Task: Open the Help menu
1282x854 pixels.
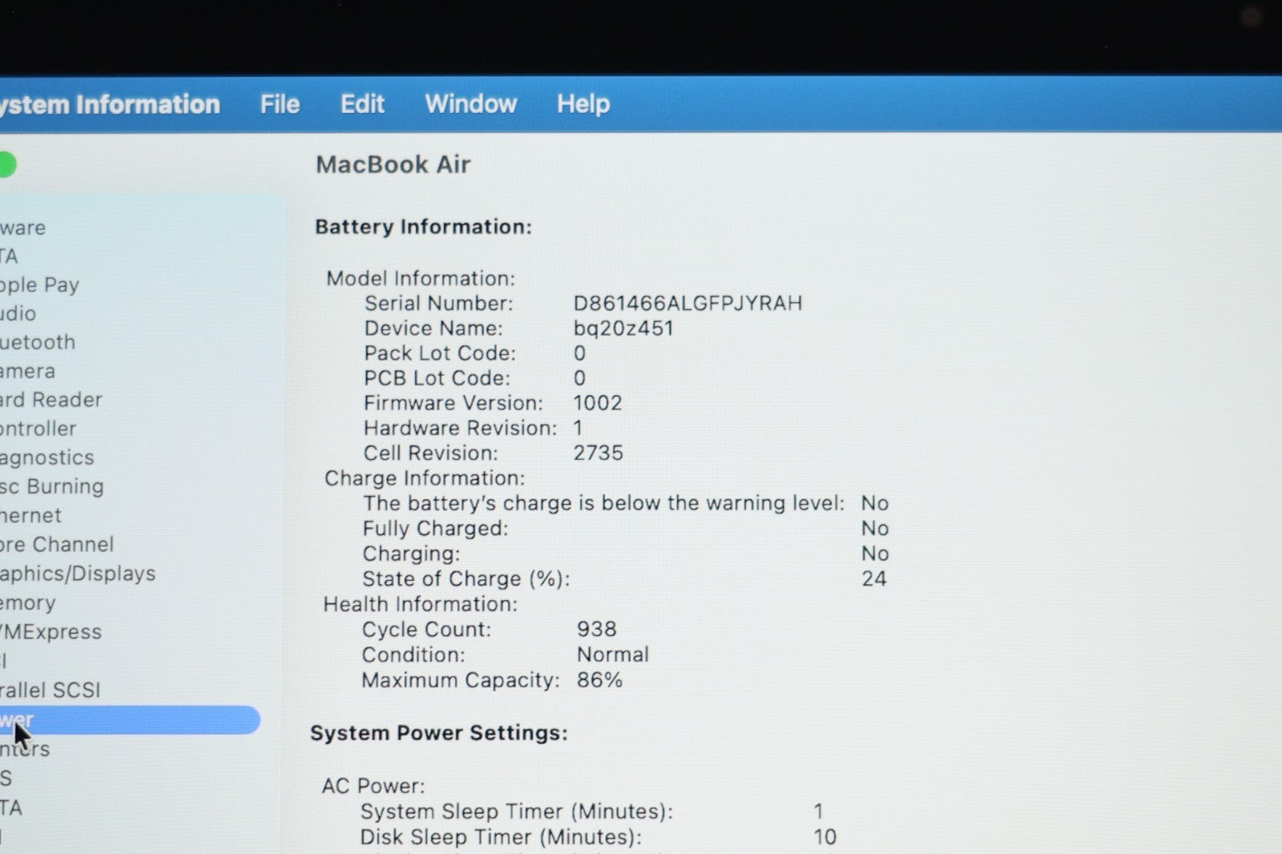Action: click(583, 104)
